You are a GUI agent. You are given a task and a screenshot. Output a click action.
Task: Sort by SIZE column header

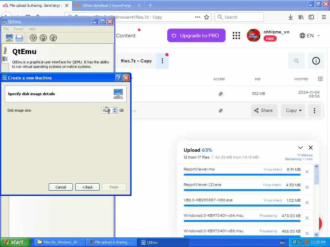coord(257,79)
